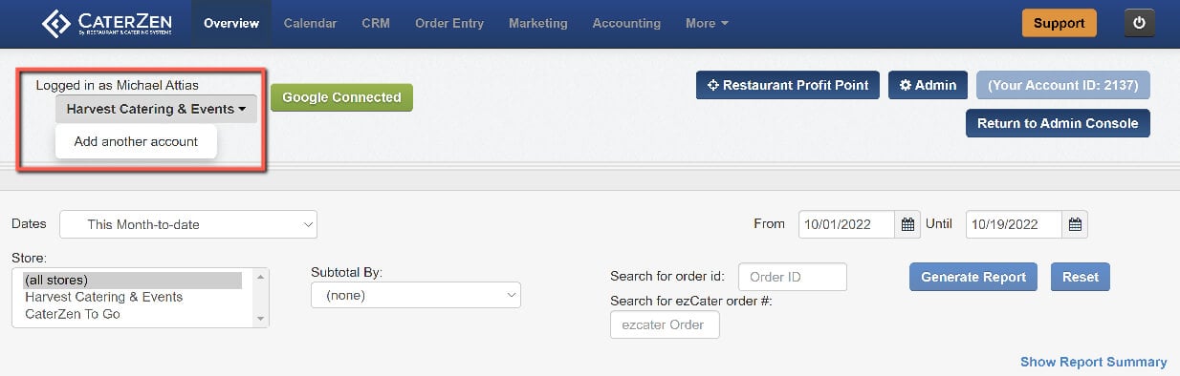Go to the Accounting tab

pos(626,23)
